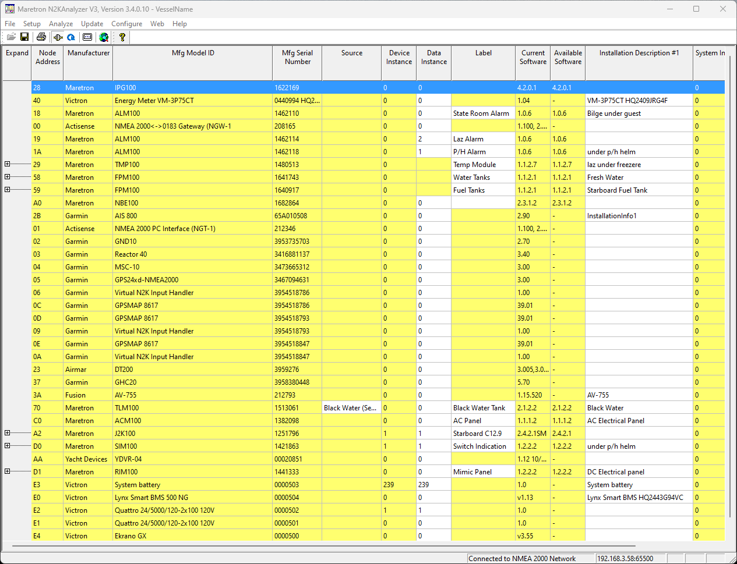Image resolution: width=737 pixels, height=564 pixels.
Task: Click the Label column header
Action: (484, 63)
